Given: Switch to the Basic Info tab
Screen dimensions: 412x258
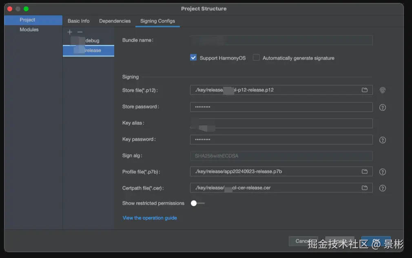Looking at the screenshot, I should [78, 21].
